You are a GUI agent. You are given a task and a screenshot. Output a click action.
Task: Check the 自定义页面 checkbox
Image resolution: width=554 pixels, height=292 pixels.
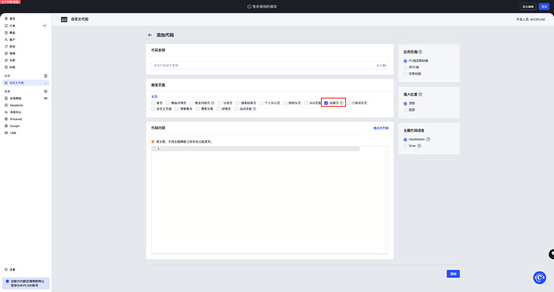tap(153, 109)
